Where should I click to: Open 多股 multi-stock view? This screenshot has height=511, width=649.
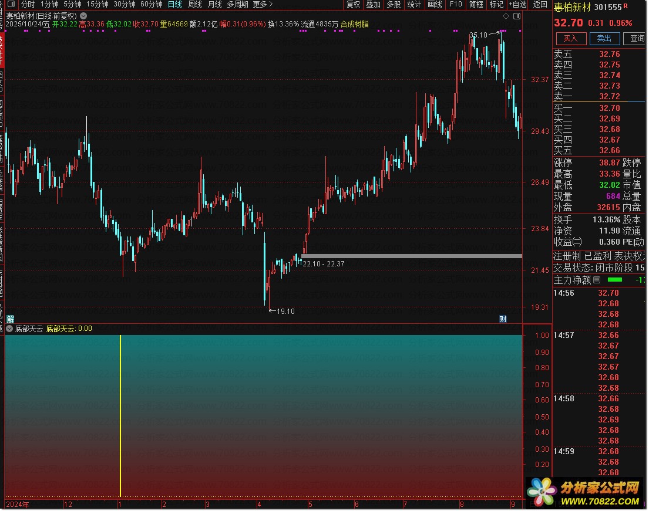[393, 4]
